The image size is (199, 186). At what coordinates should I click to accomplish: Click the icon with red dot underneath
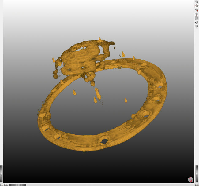pos(197,14)
